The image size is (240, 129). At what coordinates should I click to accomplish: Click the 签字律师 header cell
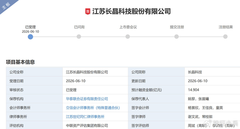point(156,117)
